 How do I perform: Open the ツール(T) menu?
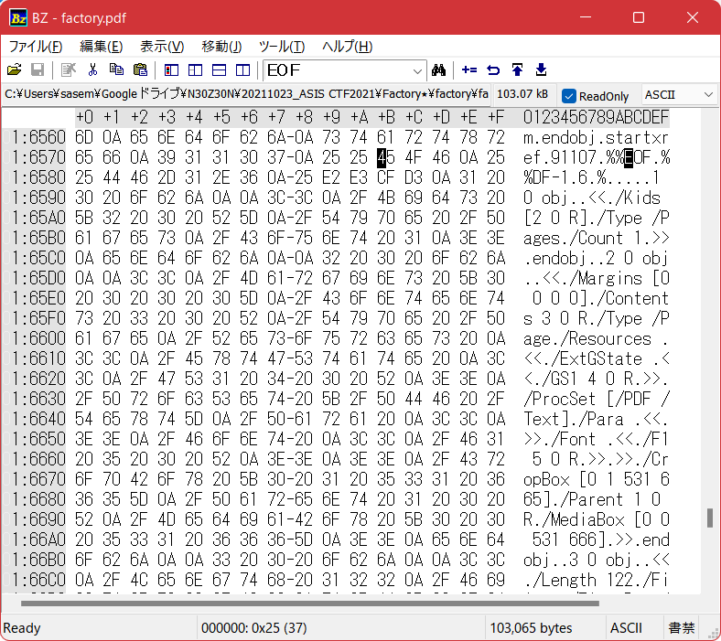282,47
